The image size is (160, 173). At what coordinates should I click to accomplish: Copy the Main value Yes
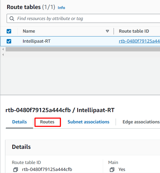112,170
